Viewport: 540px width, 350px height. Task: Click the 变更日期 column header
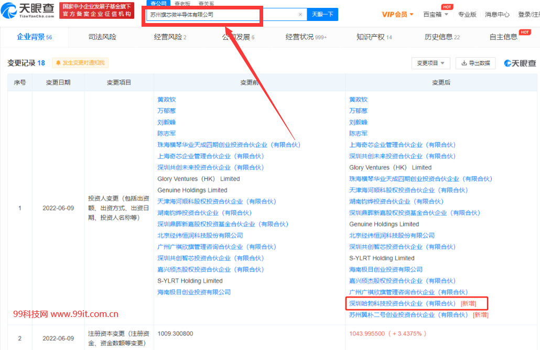[58, 83]
